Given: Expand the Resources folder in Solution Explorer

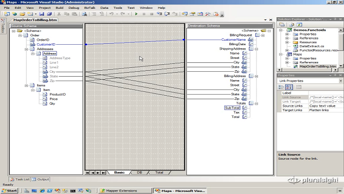Looking at the screenshot, I should point(287,42).
